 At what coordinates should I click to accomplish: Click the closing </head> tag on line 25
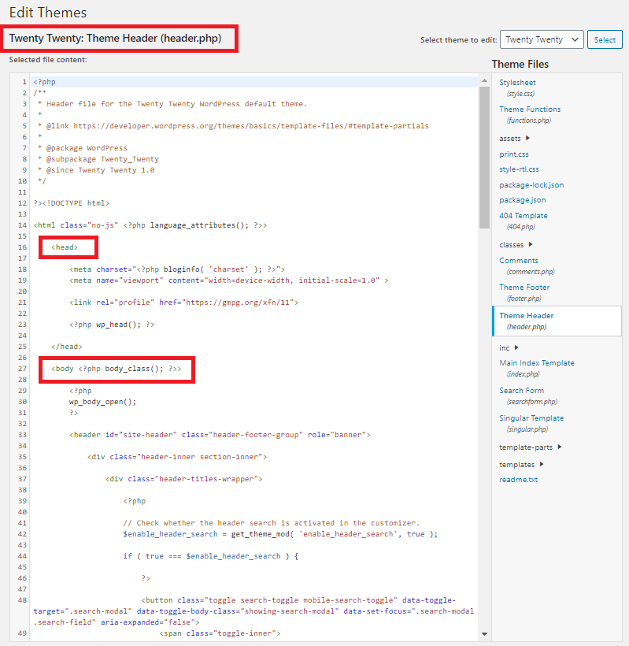click(67, 347)
